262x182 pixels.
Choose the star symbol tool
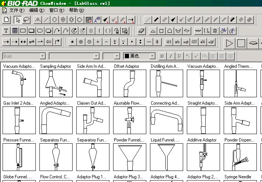(x=72, y=42)
